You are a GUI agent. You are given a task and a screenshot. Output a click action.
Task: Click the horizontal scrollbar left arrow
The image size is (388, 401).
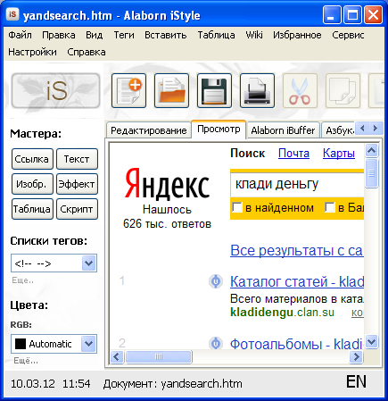(x=117, y=356)
